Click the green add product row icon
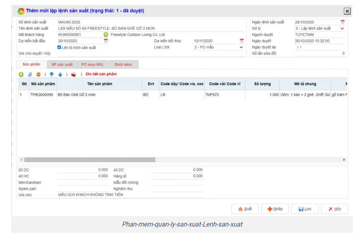 [x=21, y=74]
